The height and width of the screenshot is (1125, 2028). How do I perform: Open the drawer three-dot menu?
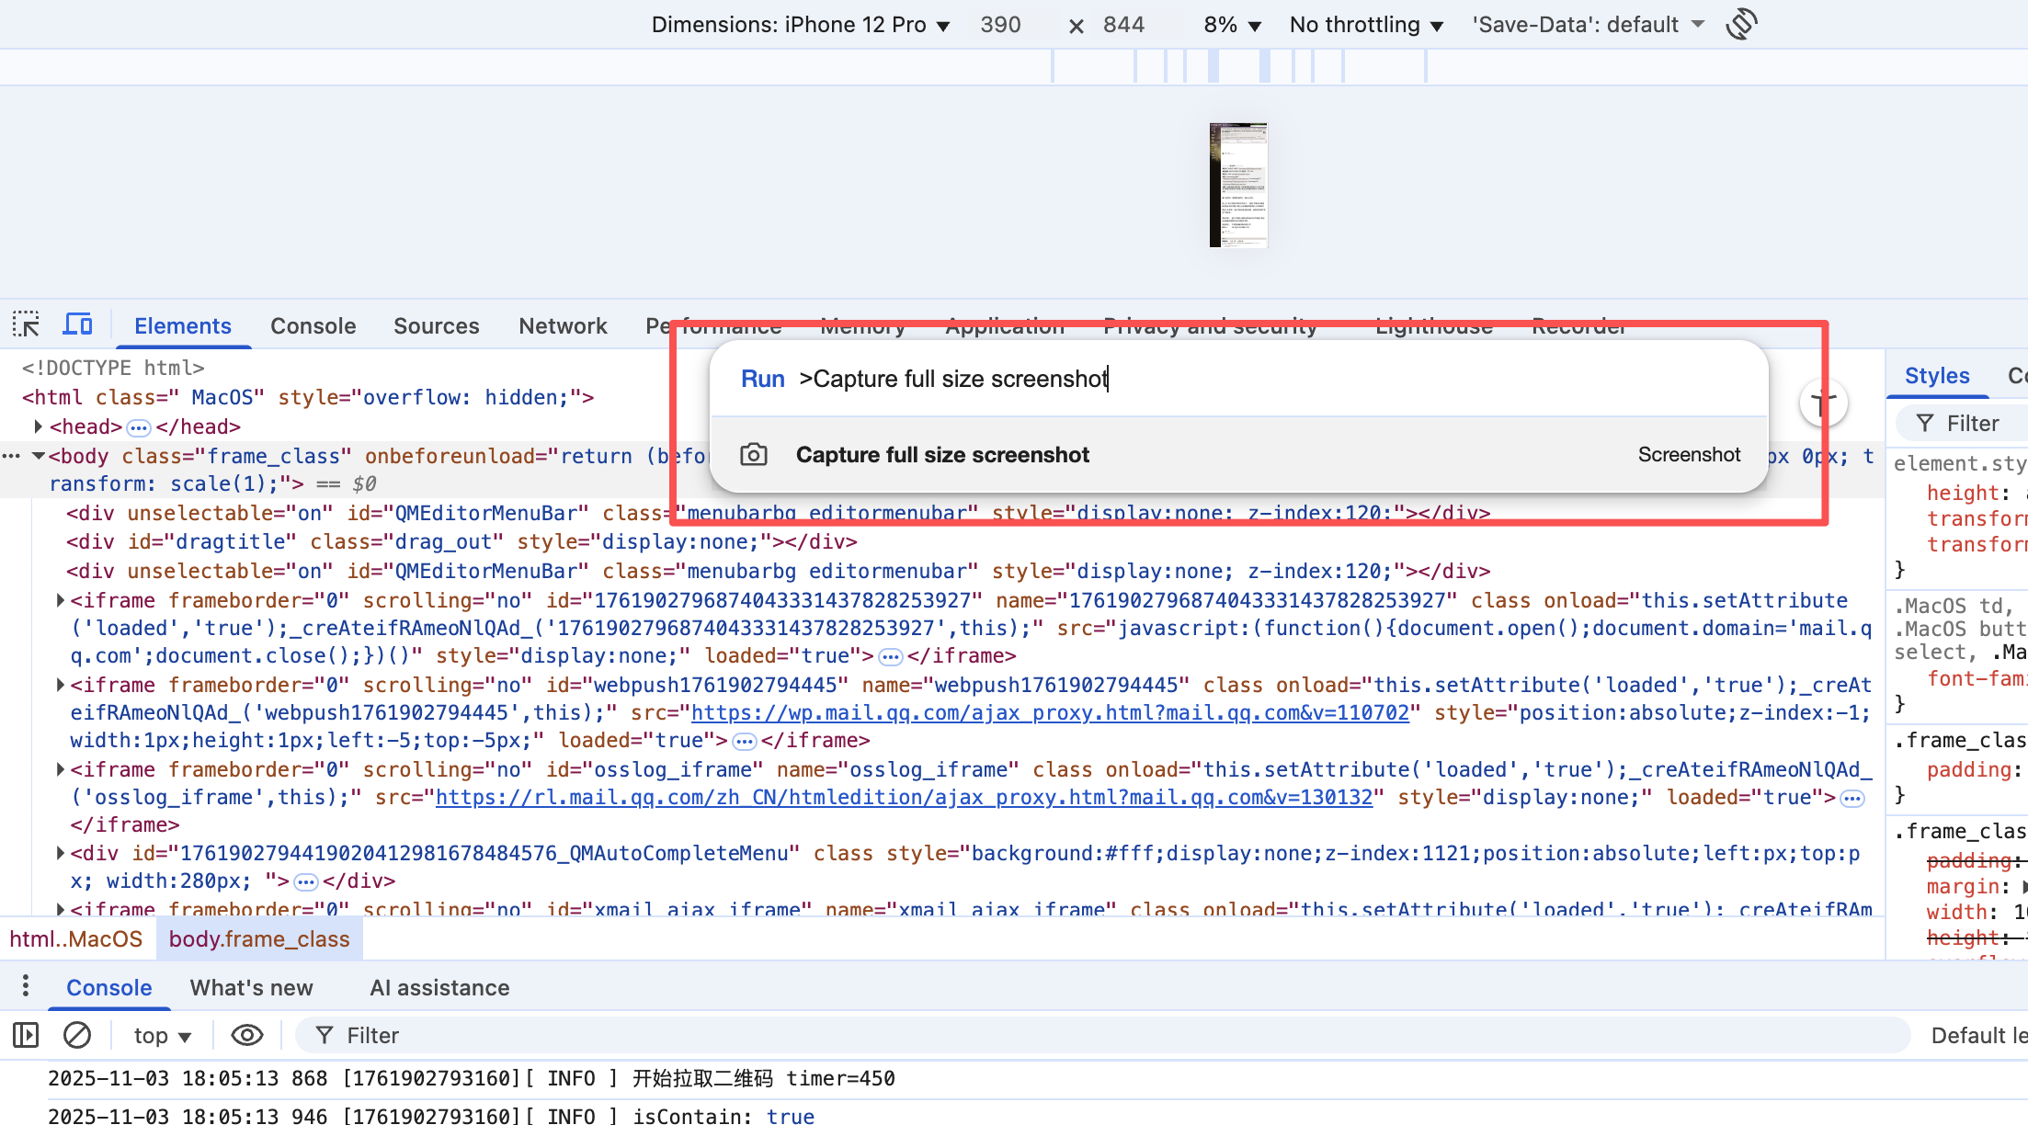26,986
